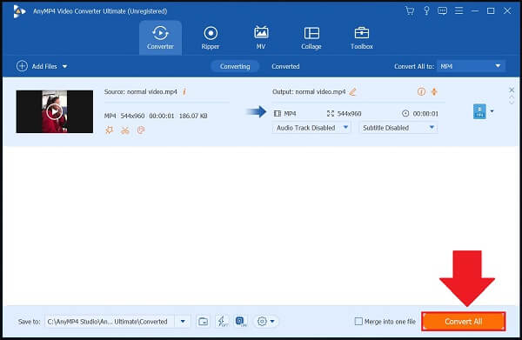Toggle the GPU acceleration chip icon
This screenshot has width=522, height=340.
point(241,322)
